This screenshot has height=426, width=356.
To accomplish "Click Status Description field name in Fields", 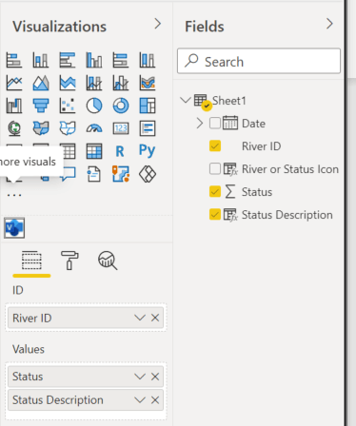I will 287,215.
